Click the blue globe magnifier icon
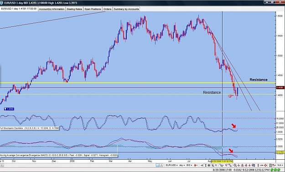Screen dimensions: 285x172 pos(254,165)
